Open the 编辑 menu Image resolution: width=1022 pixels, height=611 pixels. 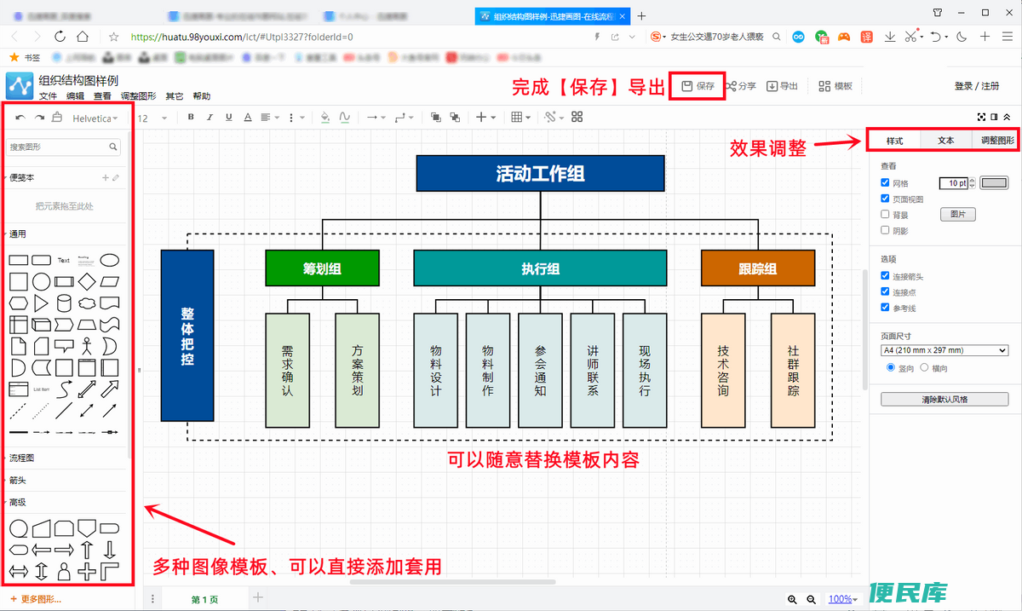[75, 96]
